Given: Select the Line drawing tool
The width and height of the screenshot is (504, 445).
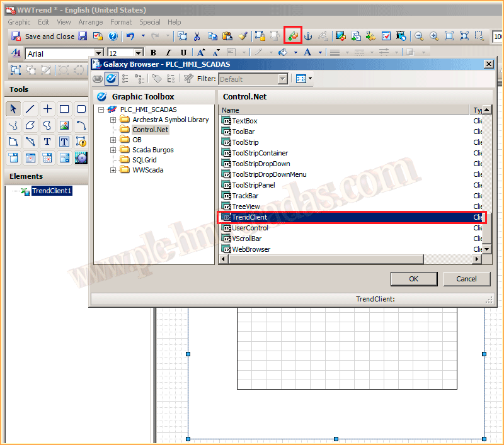Looking at the screenshot, I should (x=30, y=109).
